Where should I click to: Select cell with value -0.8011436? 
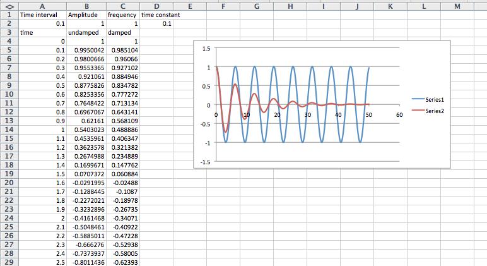pos(86,262)
